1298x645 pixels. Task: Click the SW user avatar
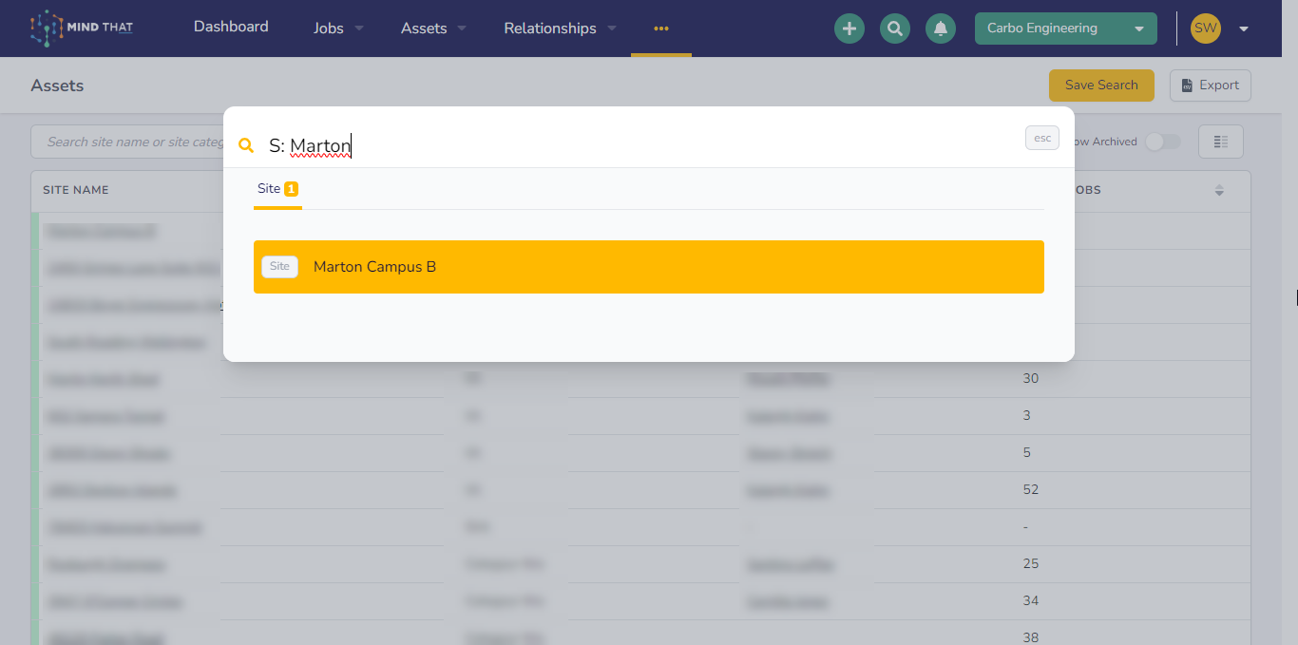[1206, 28]
